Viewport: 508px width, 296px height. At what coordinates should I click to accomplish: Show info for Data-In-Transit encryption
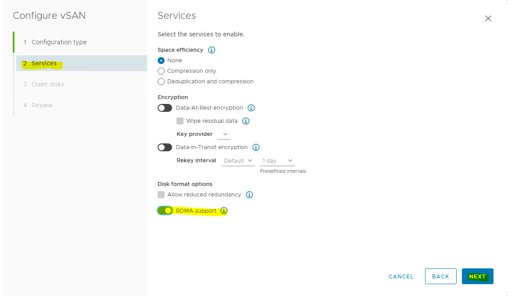point(256,147)
